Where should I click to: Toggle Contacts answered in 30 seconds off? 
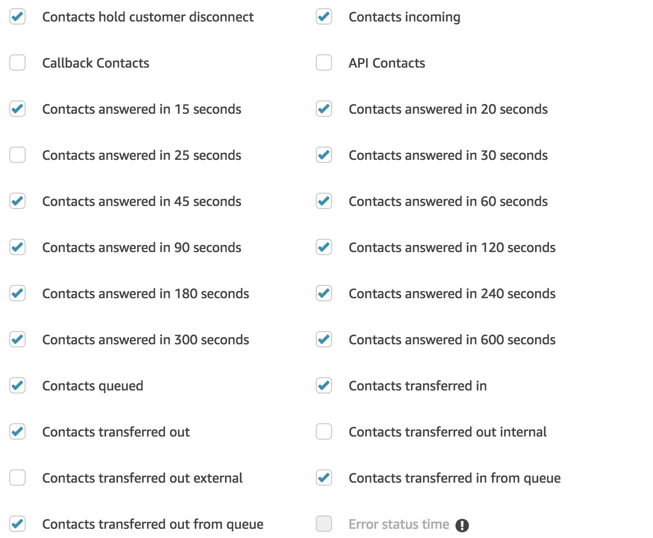click(x=324, y=155)
